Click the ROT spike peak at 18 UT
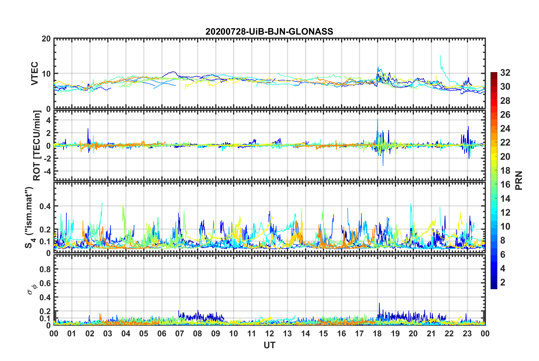Screen dimensions: 539x361 pyautogui.click(x=377, y=120)
